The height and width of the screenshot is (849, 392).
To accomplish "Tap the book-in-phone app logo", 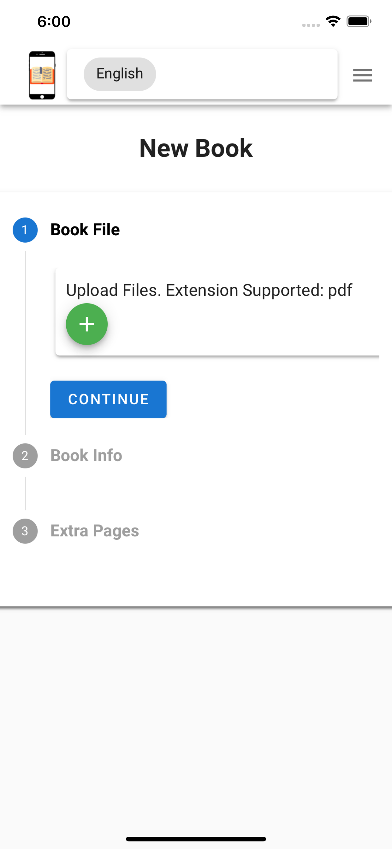I will pos(42,75).
